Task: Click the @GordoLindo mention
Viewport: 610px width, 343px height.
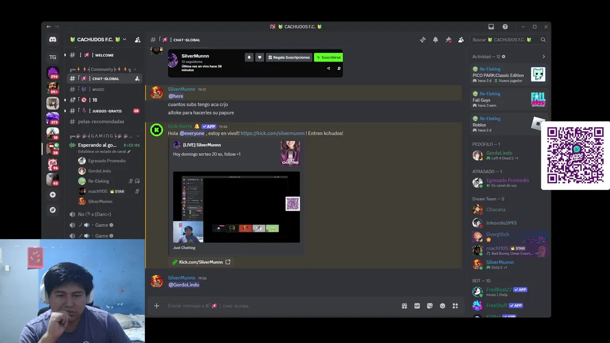Action: pyautogui.click(x=184, y=285)
